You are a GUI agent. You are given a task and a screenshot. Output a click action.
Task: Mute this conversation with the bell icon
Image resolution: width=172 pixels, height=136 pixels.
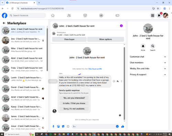tap(143, 46)
